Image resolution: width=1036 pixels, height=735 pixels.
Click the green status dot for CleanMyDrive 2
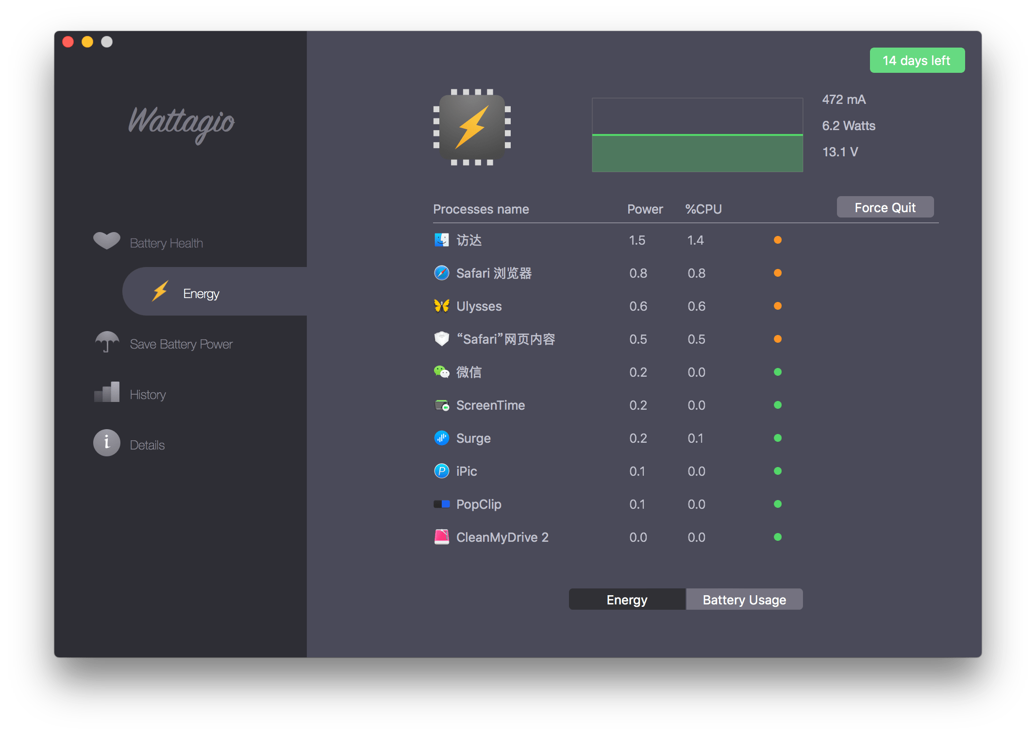point(778,537)
